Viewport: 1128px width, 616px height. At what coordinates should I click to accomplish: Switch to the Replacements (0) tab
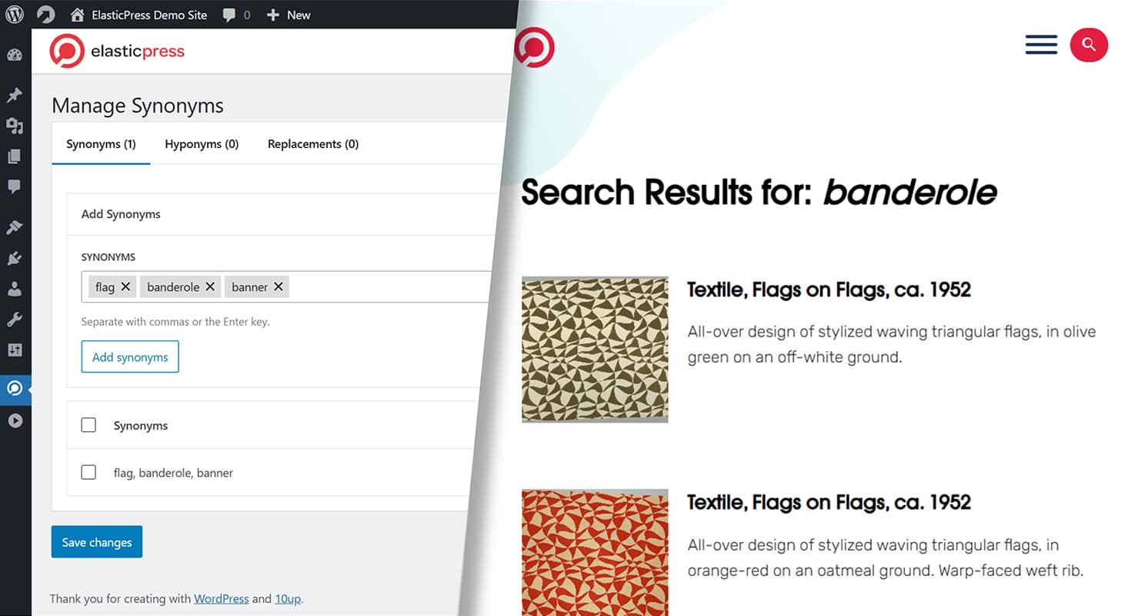click(313, 144)
